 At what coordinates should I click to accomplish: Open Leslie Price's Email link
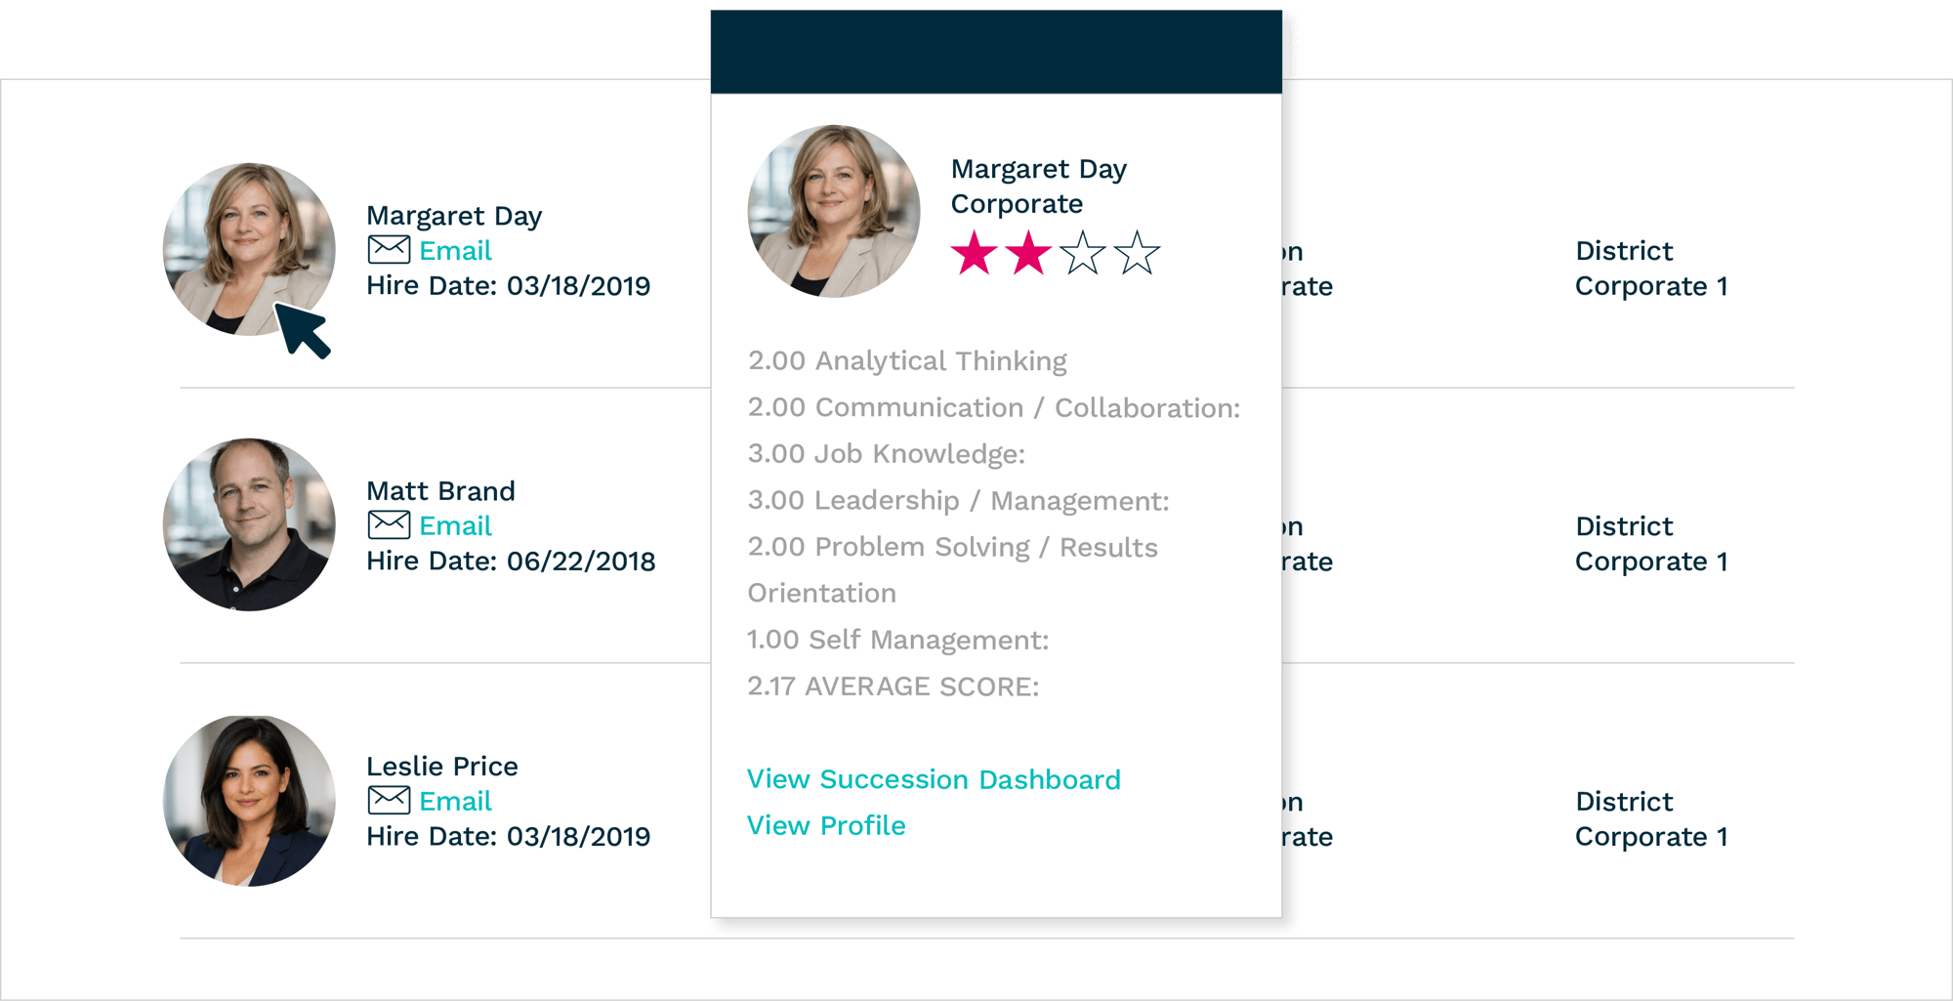coord(455,802)
